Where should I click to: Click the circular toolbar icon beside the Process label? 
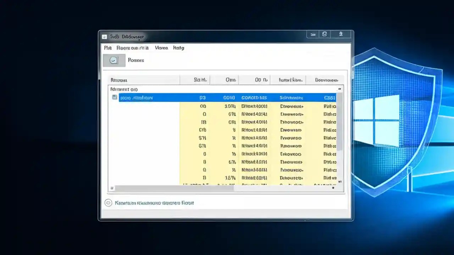(113, 60)
